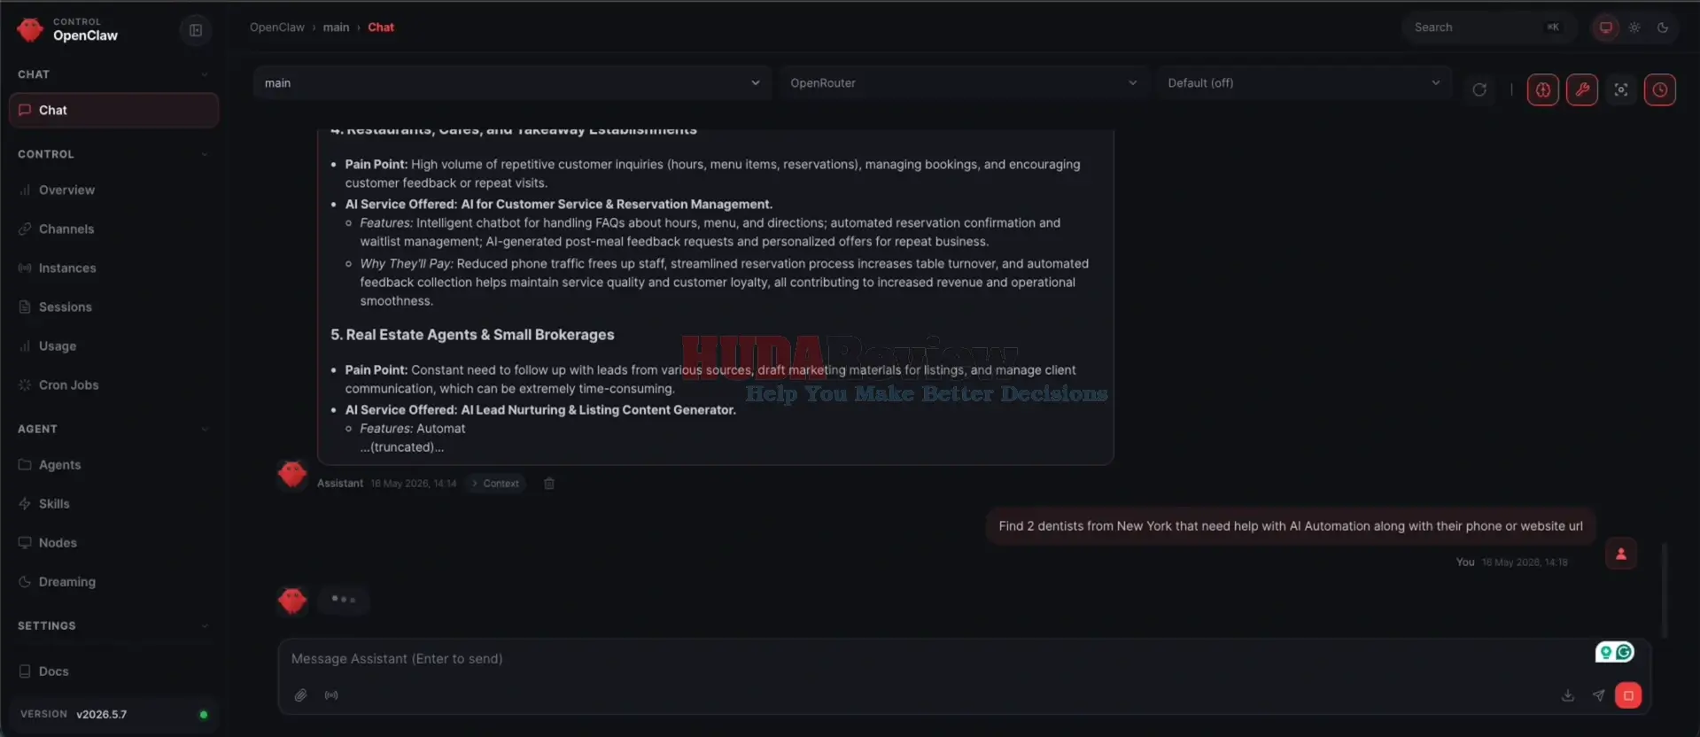1700x737 pixels.
Task: Click the voice broadcast icon in composer
Action: click(331, 695)
